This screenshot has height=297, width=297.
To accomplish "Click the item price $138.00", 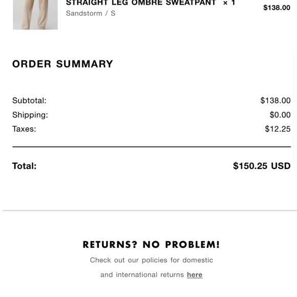I will pyautogui.click(x=277, y=8).
